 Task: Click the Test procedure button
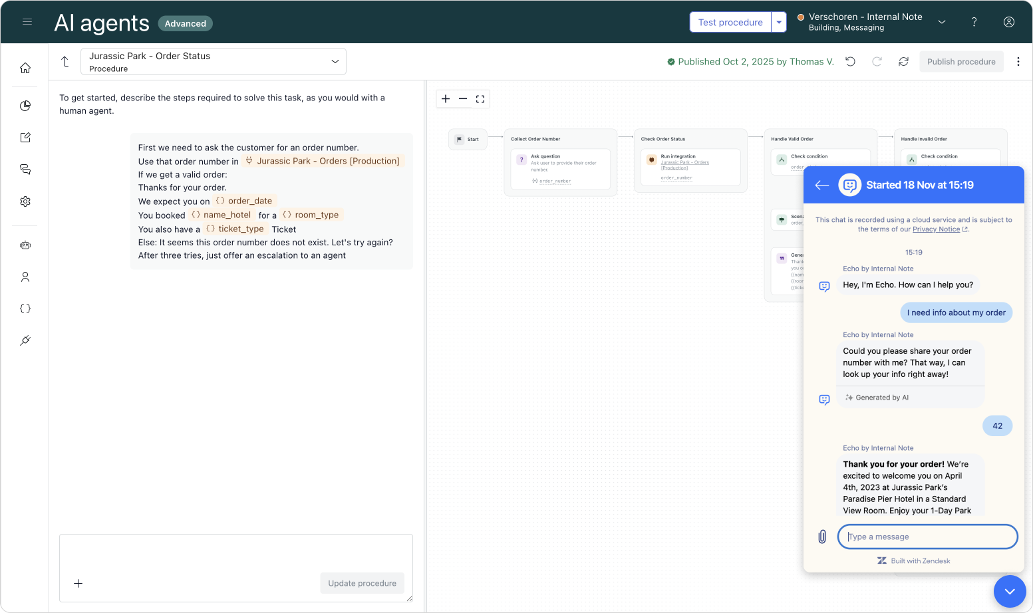pos(730,22)
